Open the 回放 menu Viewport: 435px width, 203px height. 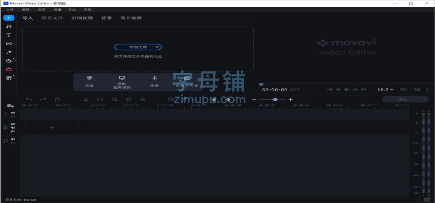41,9
